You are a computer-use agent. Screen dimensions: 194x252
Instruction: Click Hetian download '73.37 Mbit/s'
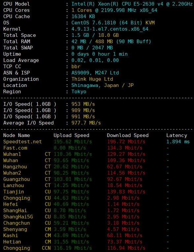click(125, 242)
